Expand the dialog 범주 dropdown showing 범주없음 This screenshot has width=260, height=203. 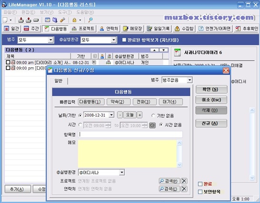pos(190,80)
